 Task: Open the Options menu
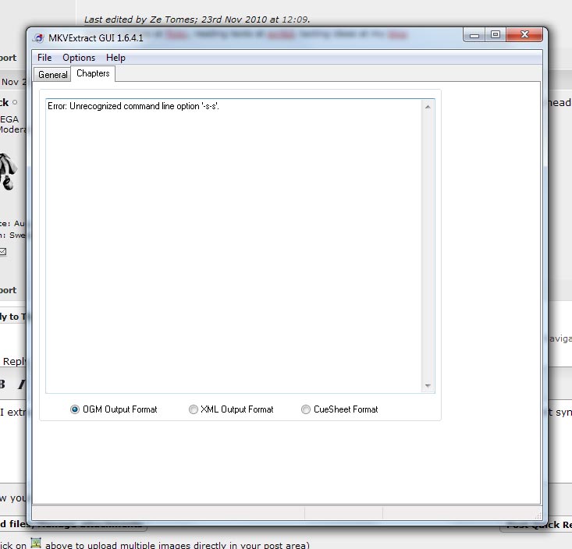[79, 58]
